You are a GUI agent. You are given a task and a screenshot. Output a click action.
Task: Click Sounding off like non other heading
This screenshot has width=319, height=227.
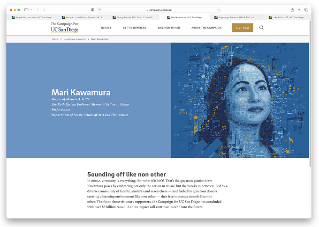tap(127, 174)
